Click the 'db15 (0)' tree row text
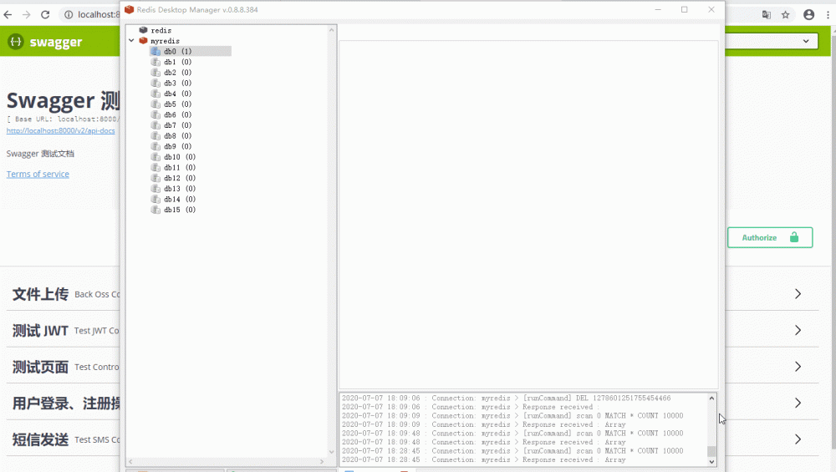The width and height of the screenshot is (836, 472). [180, 210]
